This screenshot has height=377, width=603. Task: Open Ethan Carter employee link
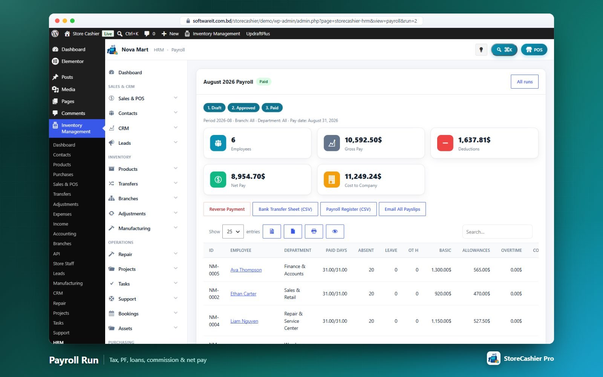point(243,294)
